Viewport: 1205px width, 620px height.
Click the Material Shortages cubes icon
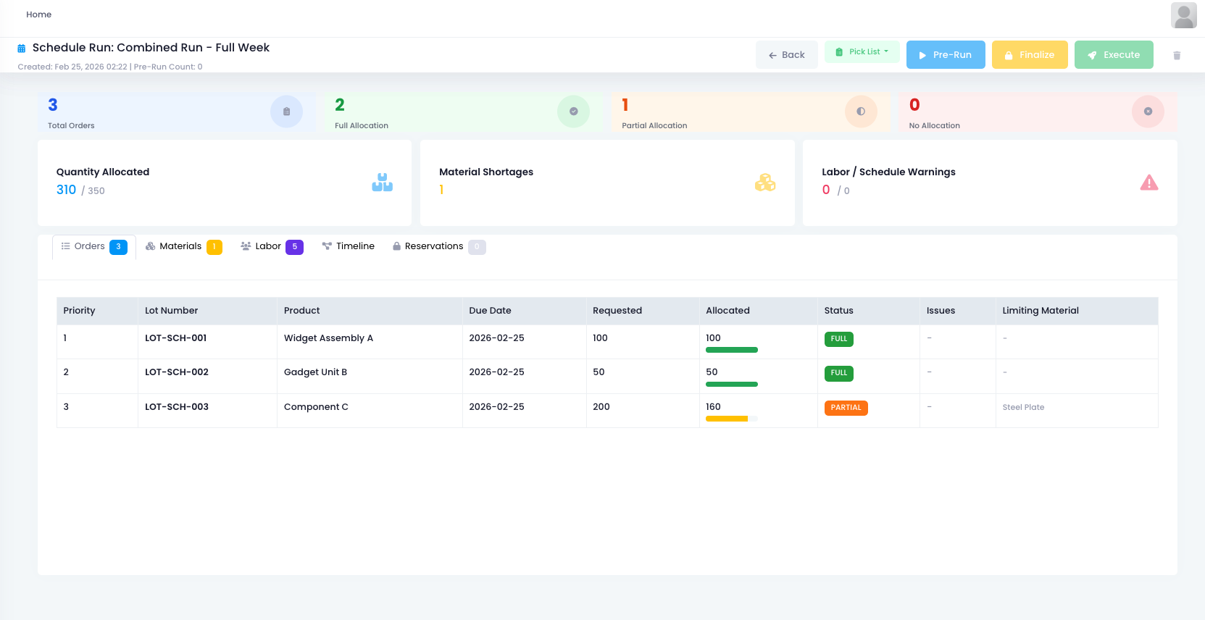coord(765,183)
